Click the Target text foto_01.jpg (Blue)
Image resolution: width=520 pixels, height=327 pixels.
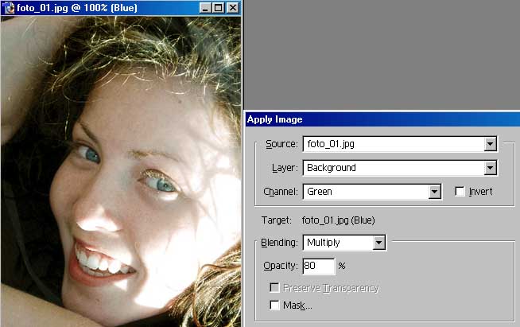click(338, 220)
